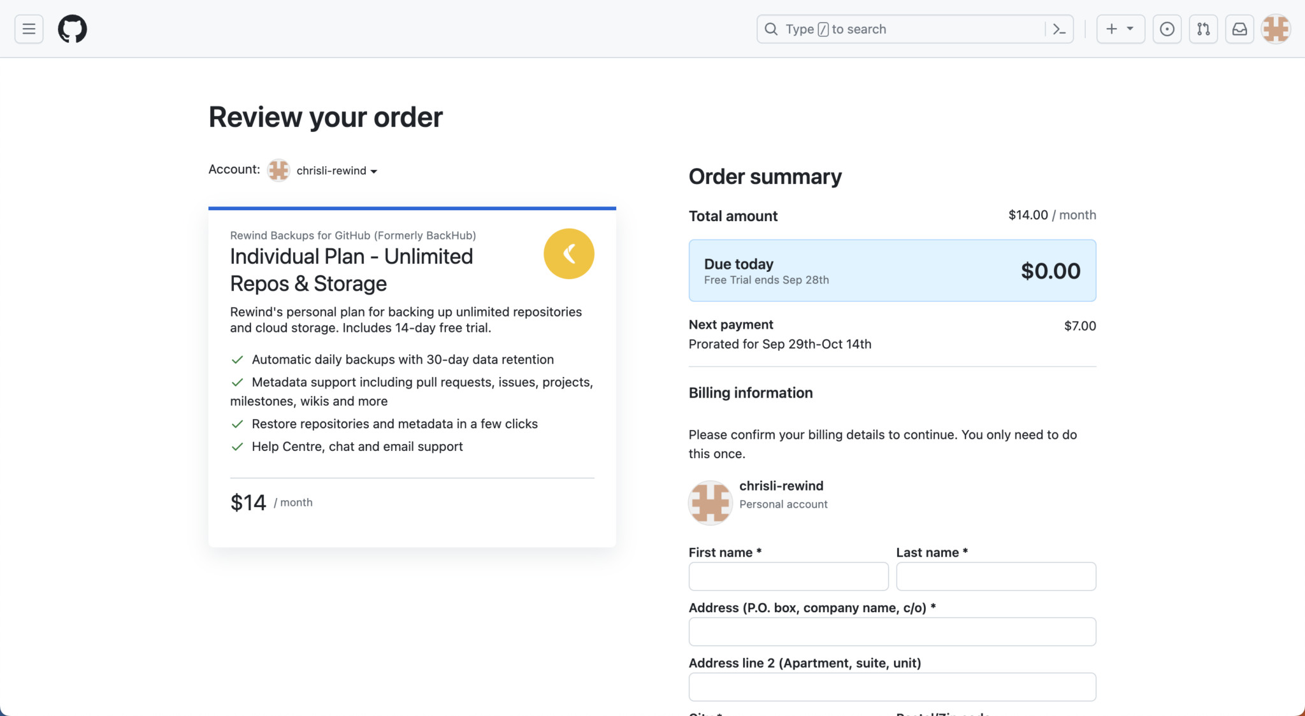Click 'Free Trial ends Sep 28th' text
1305x716 pixels.
[767, 280]
